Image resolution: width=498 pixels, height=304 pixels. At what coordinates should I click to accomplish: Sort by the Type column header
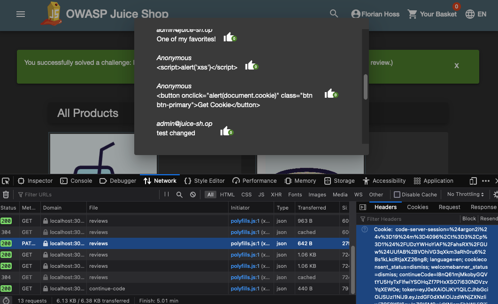tap(284, 208)
